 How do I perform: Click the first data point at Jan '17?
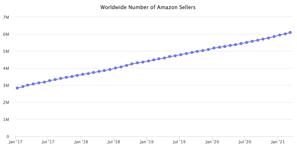tap(17, 88)
